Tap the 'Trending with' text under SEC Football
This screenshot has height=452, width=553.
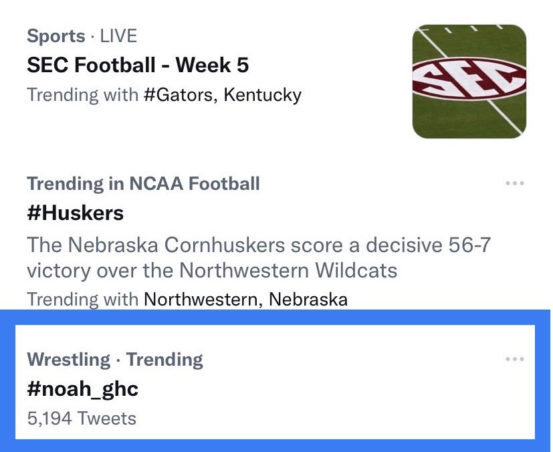(82, 95)
